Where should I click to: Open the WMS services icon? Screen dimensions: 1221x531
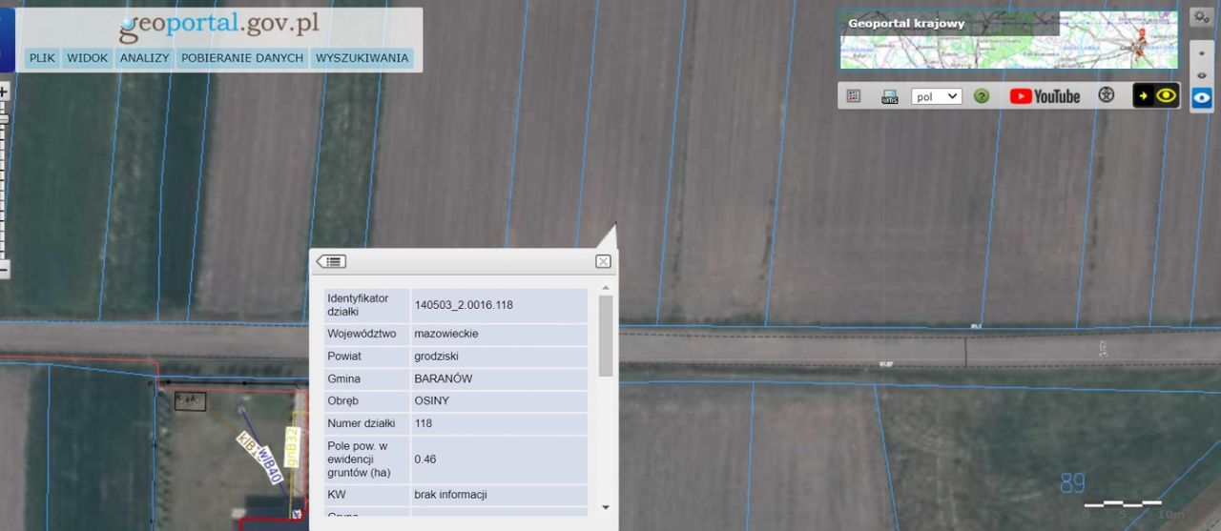pyautogui.click(x=889, y=96)
